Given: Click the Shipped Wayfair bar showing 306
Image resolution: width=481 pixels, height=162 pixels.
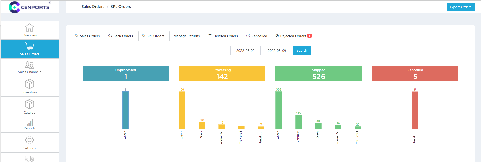Looking at the screenshot, I should 278,110.
